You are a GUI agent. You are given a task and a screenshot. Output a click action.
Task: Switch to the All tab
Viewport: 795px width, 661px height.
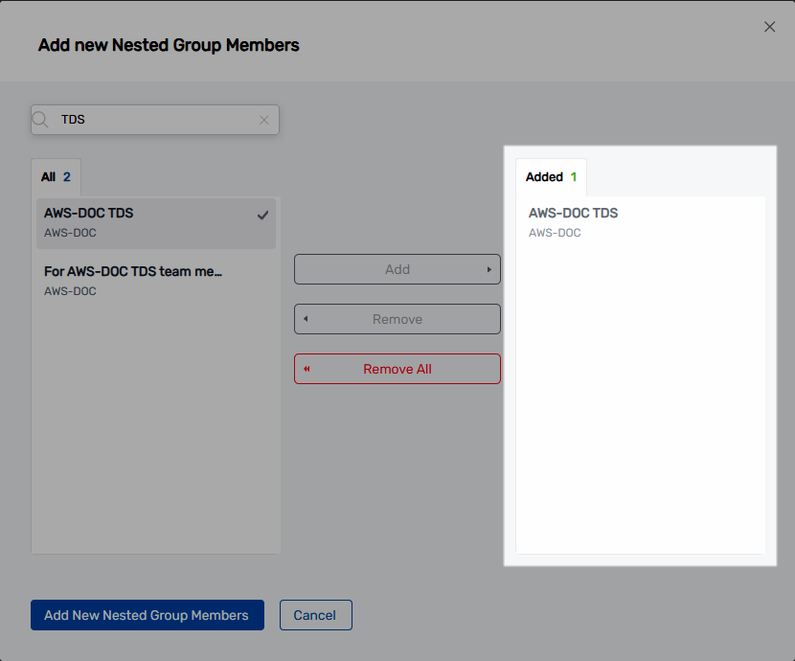[48, 176]
